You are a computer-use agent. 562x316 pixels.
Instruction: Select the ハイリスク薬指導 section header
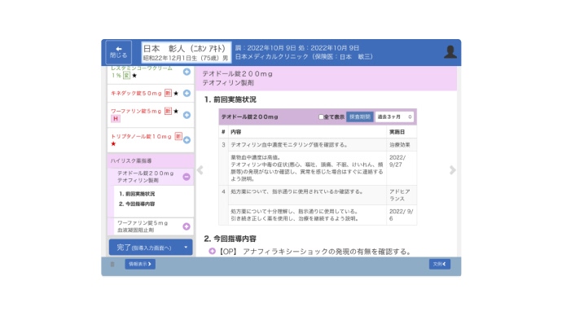[151, 161]
